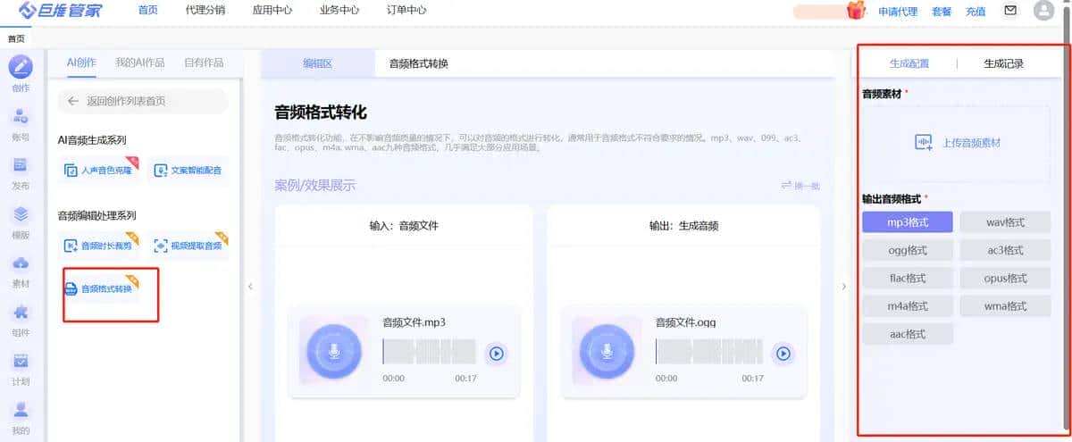
Task: Switch to the 自有作品 tab
Action: pyautogui.click(x=204, y=63)
